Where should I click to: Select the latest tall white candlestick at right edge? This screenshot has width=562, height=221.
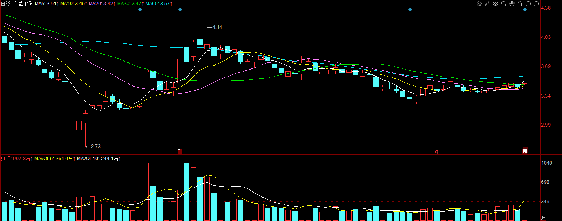[524, 71]
